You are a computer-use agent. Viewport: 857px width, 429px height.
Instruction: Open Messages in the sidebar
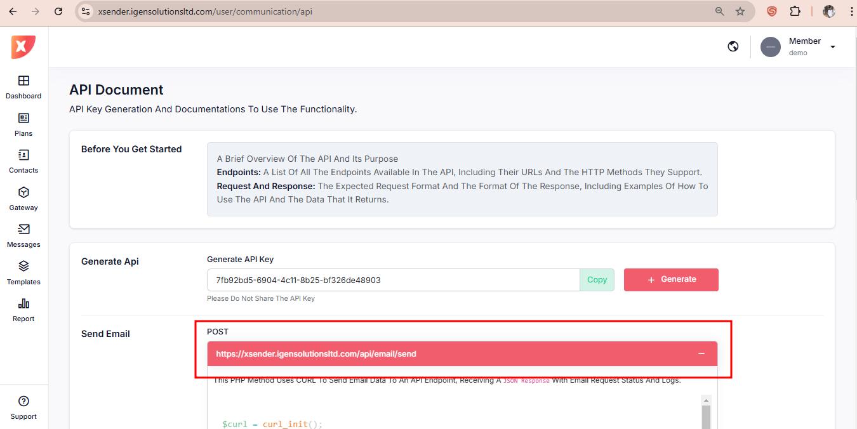coord(23,235)
